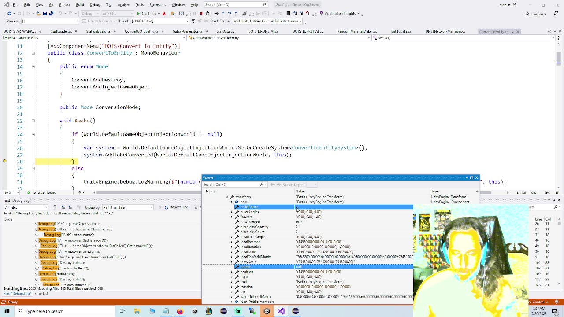Switch to the UNETNetworkManager.cs tab
This screenshot has height=317, width=564.
pyautogui.click(x=445, y=32)
